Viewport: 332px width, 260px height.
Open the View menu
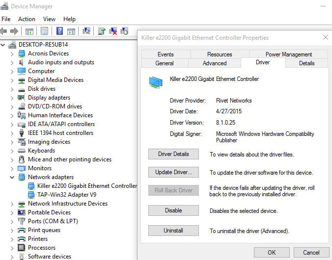(49, 19)
